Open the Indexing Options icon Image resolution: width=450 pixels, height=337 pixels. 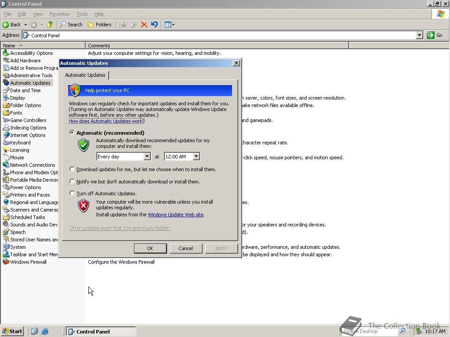click(x=6, y=128)
